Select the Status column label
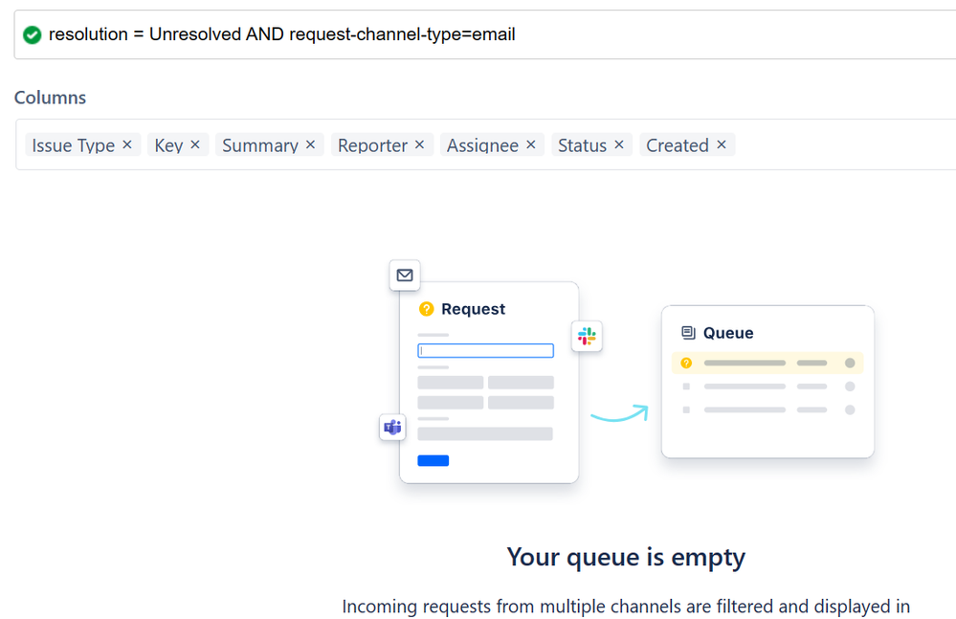Image resolution: width=956 pixels, height=619 pixels. pyautogui.click(x=582, y=145)
